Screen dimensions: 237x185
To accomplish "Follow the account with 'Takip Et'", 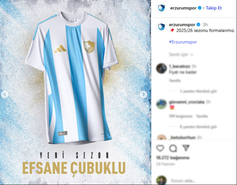I will 214,8.
